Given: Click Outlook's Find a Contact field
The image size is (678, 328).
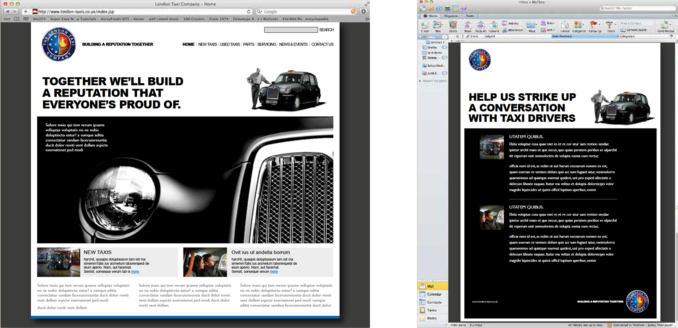Looking at the screenshot, I should coord(637,23).
